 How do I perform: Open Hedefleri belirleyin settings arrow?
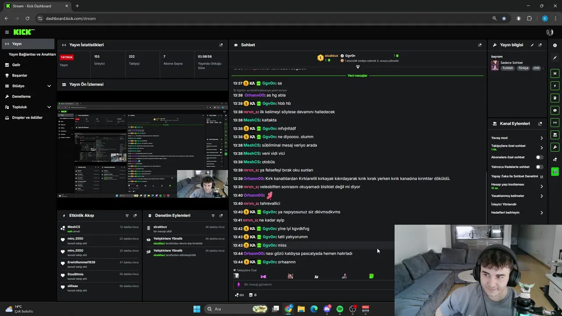pos(541,212)
